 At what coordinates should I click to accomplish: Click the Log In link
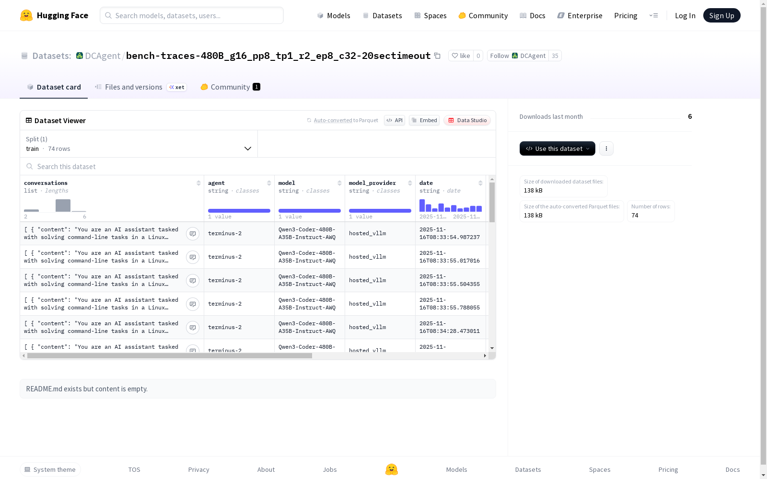(685, 15)
